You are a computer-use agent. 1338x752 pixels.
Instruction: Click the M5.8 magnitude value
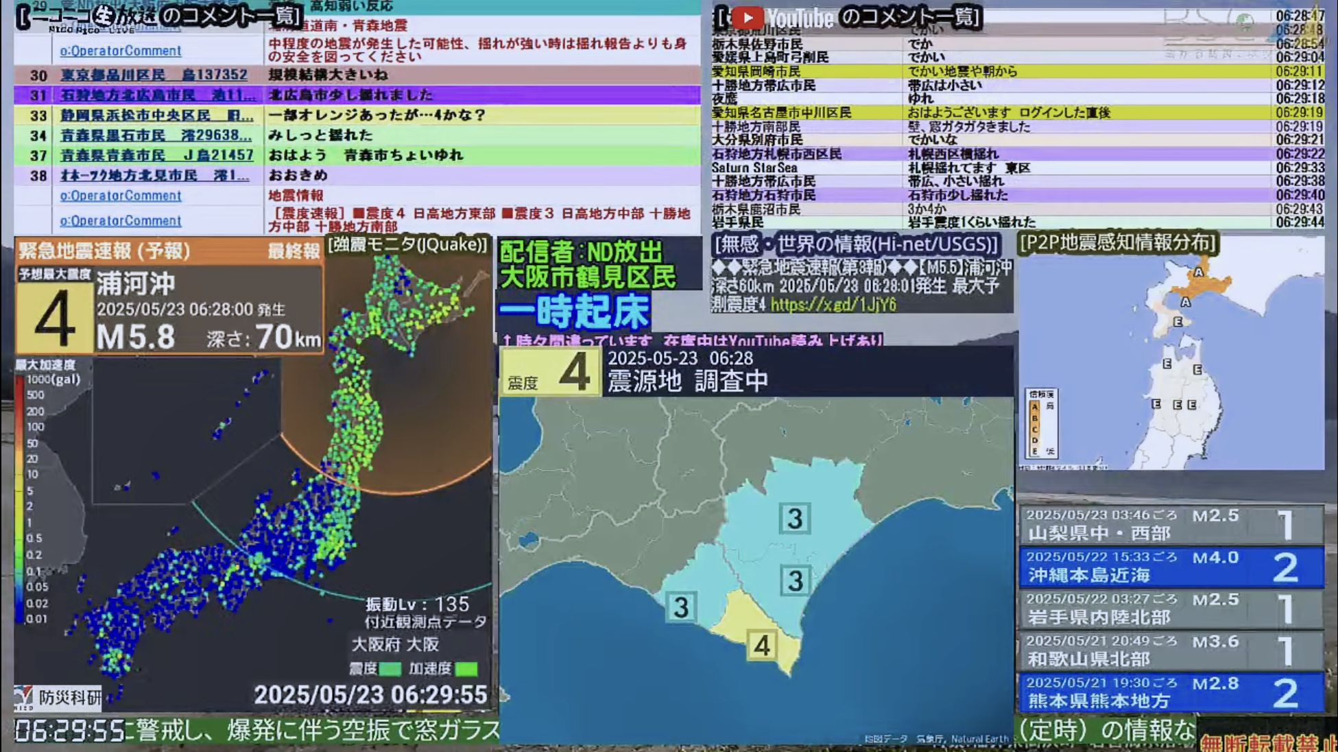(x=136, y=337)
